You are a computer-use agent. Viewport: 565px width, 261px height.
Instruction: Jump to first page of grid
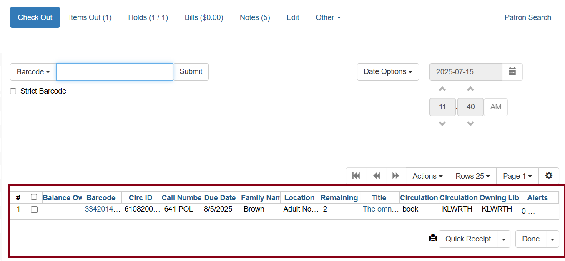pyautogui.click(x=356, y=176)
